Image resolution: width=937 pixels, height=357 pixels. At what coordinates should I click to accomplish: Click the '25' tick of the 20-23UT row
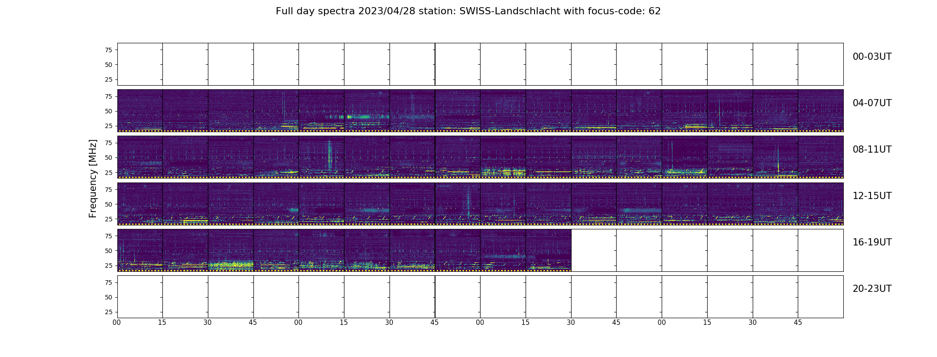[108, 312]
